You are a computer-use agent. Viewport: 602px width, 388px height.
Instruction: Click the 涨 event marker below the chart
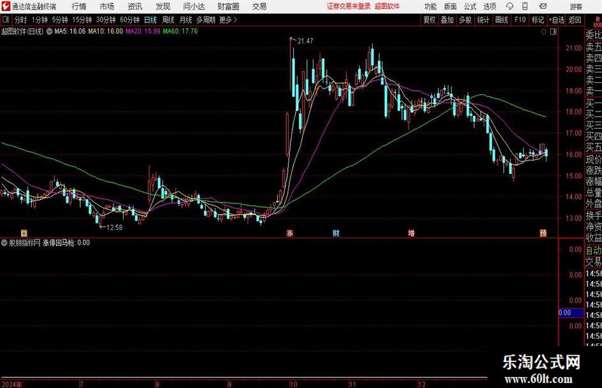(x=290, y=233)
